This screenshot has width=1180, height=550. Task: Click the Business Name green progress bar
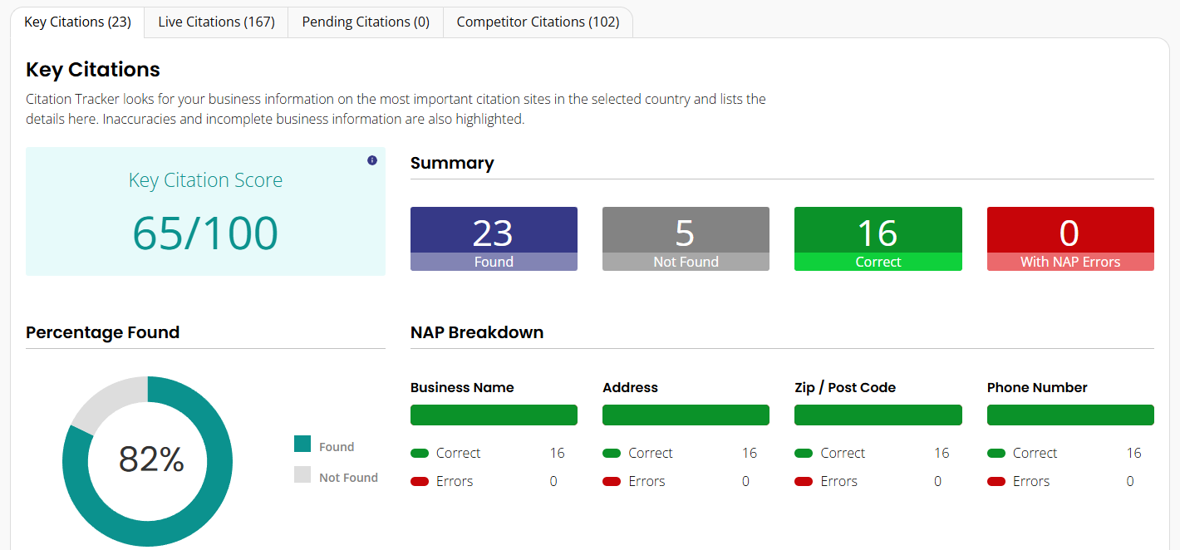click(x=494, y=415)
